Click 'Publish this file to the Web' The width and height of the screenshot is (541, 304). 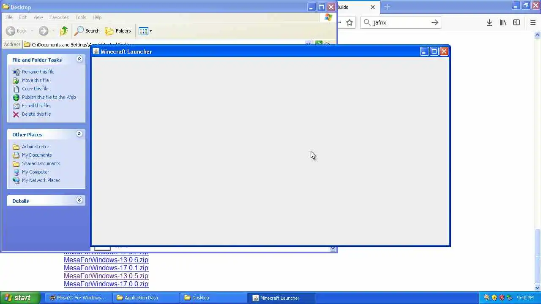[49, 97]
